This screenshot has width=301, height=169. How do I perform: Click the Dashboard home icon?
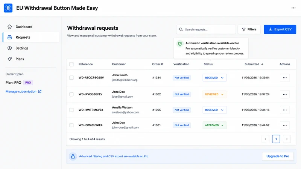pos(10,27)
